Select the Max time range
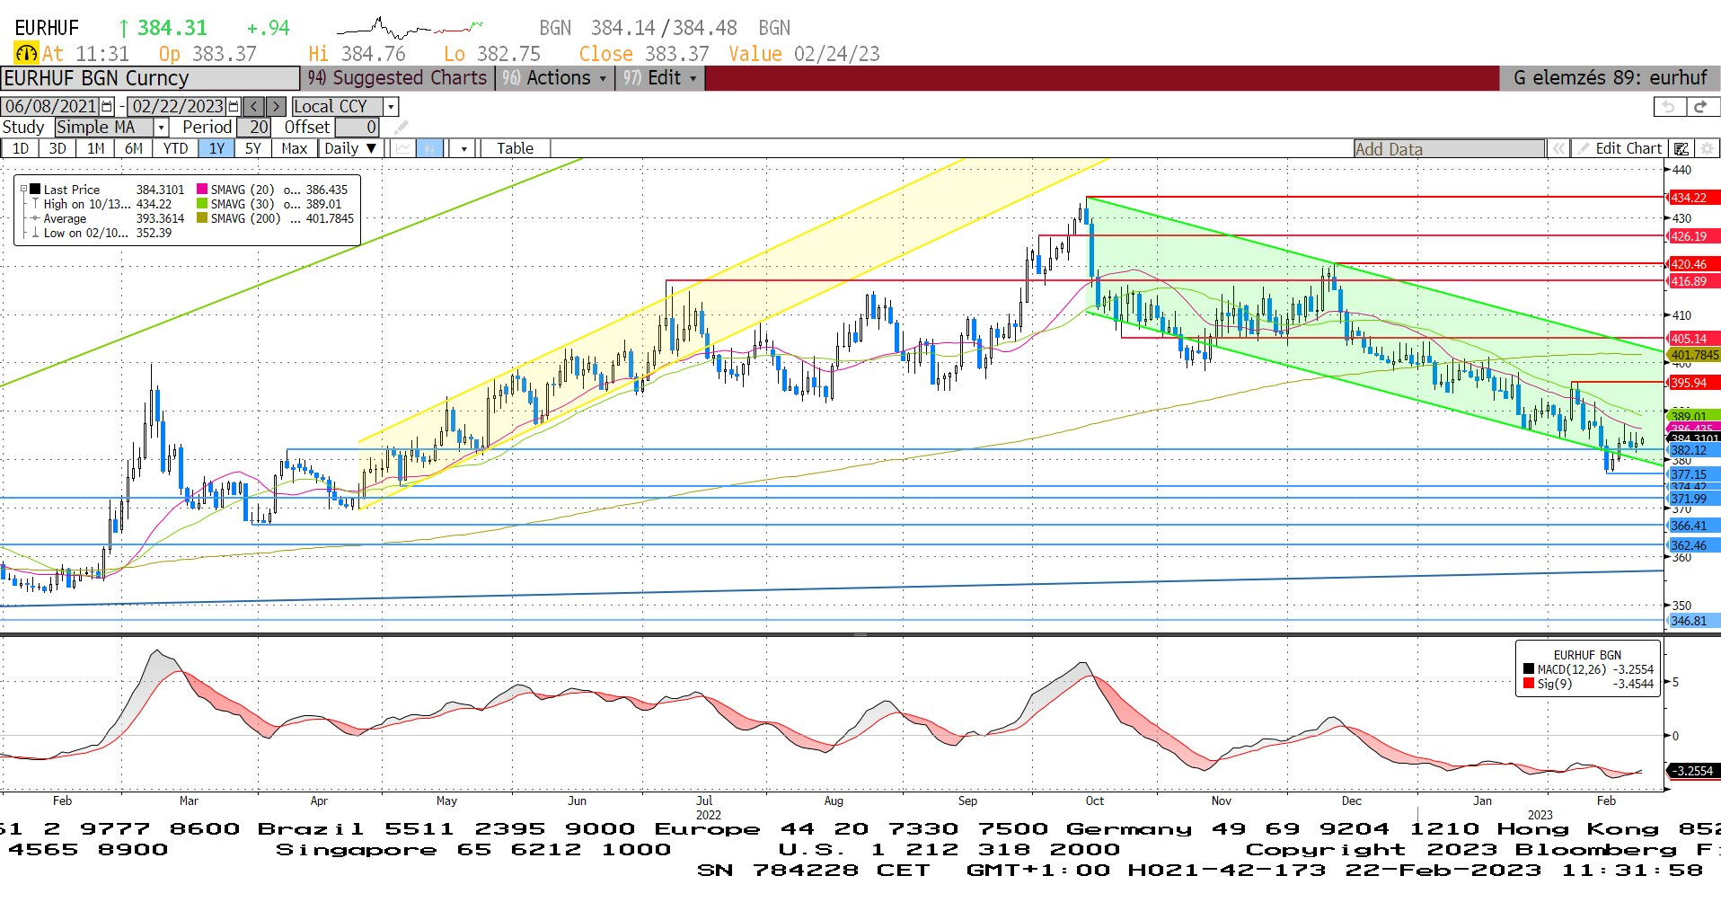Viewport: 1721px width, 920px height. (x=294, y=148)
